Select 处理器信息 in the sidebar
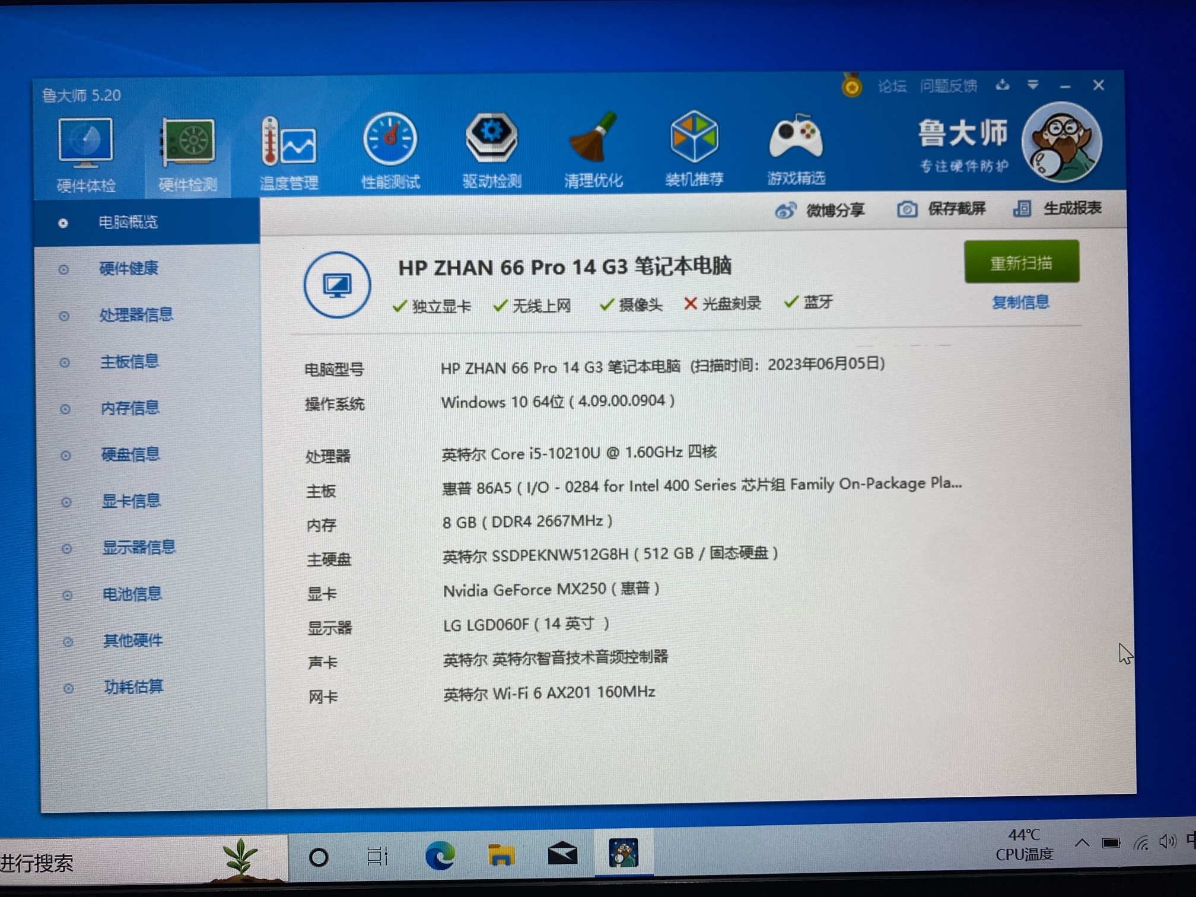The height and width of the screenshot is (897, 1196). [136, 315]
